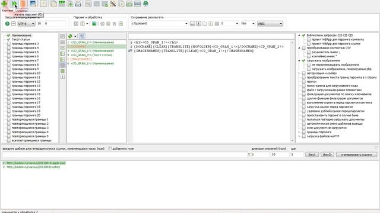The width and height of the screenshot is (380, 213).
Task: Start parsing with green double-arrow icon
Action: coord(14,4)
